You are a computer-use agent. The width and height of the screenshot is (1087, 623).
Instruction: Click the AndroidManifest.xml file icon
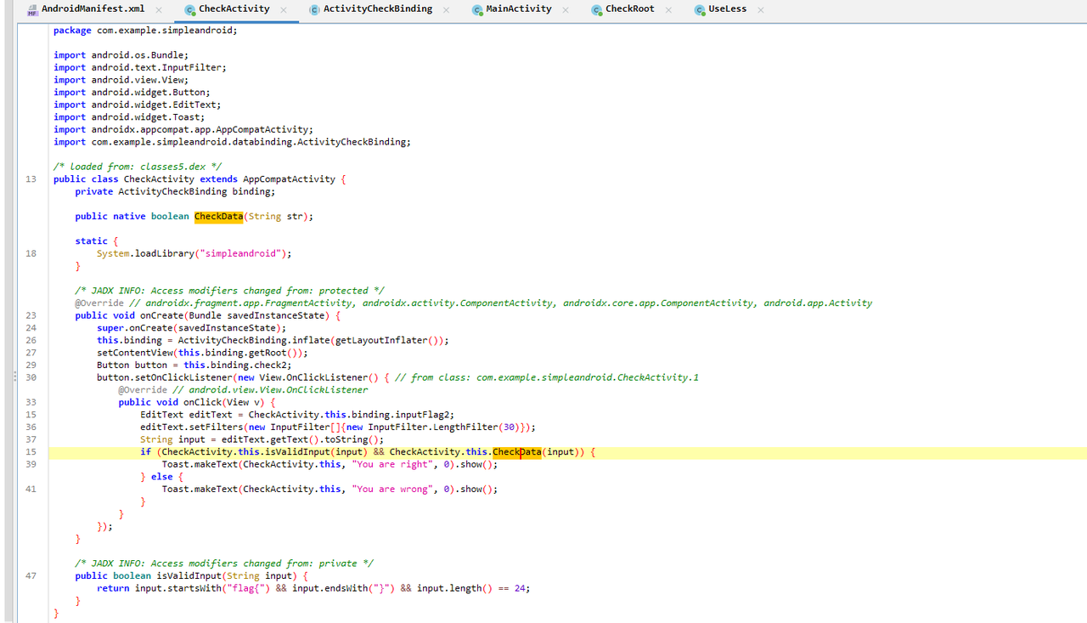click(32, 9)
